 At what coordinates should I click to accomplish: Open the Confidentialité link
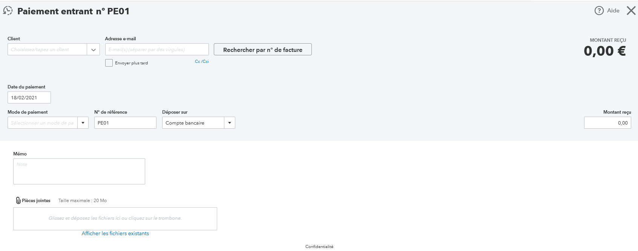319,246
